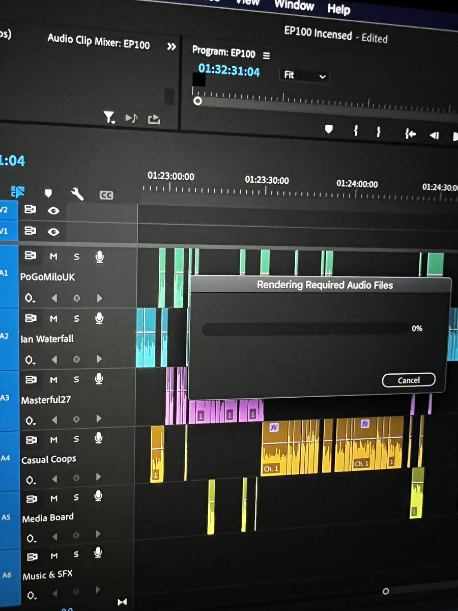The width and height of the screenshot is (458, 611).
Task: Click Mark Out button in Program monitor
Action: coord(379,132)
